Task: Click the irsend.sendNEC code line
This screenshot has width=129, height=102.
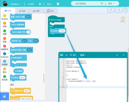Action: coord(82,81)
